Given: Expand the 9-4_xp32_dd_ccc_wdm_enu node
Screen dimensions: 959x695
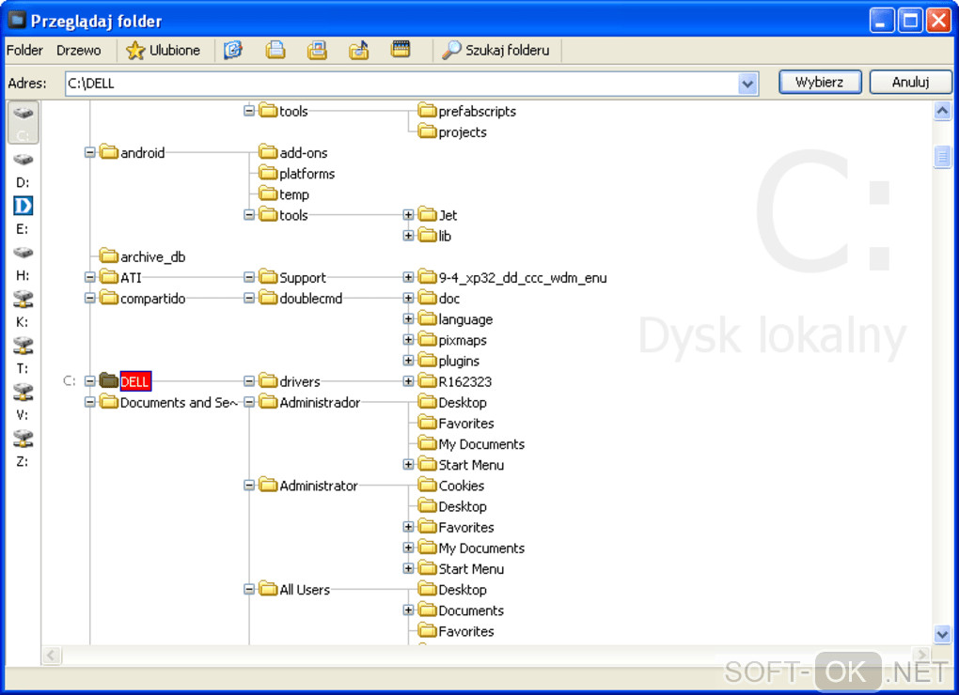Looking at the screenshot, I should tap(409, 277).
